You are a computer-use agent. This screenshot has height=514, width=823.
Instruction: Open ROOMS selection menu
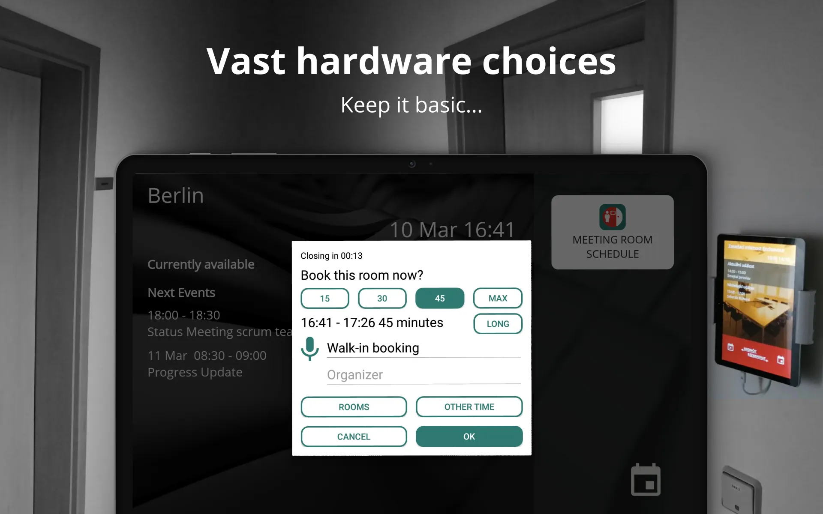[x=354, y=407]
